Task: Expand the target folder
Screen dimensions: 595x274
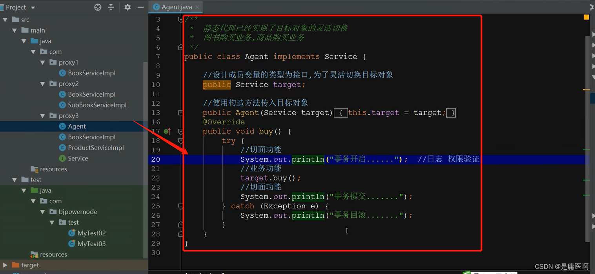Action: [5, 265]
